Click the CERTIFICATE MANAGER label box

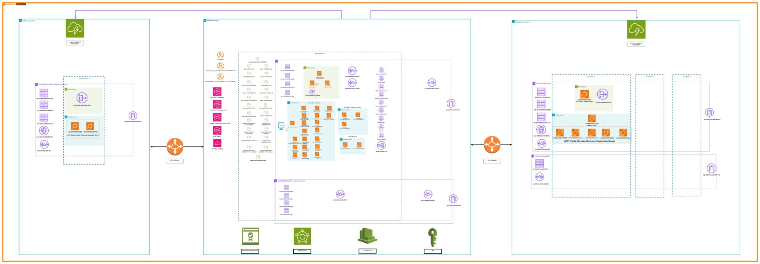click(250, 251)
